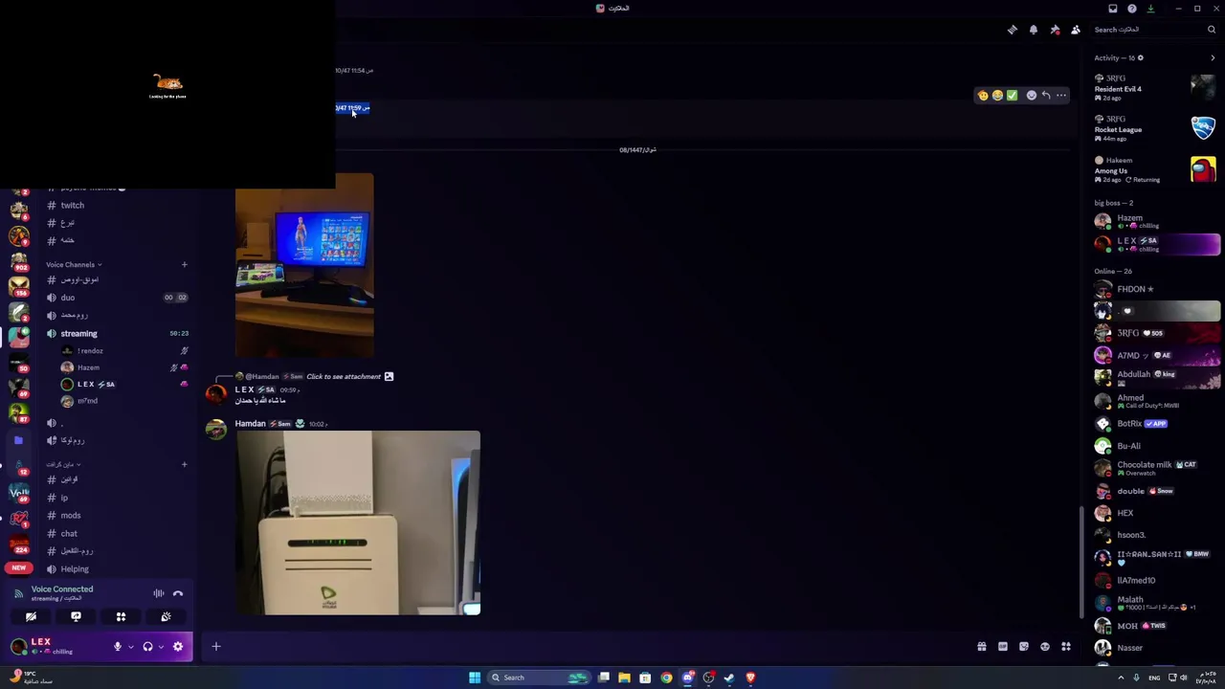Open the Rocket League activity card

click(1156, 128)
